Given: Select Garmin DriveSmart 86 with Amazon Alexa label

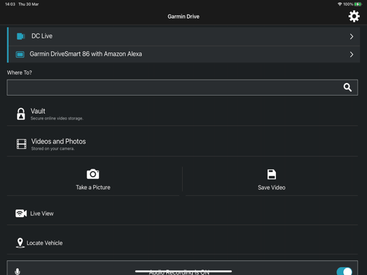Looking at the screenshot, I should [86, 54].
